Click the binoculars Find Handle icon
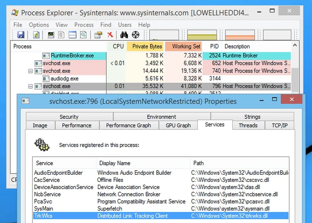This screenshot has height=223, width=312. (124, 35)
